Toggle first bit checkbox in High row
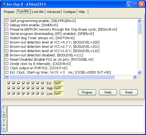The height and width of the screenshot is (135, 146). click(x=9, y=88)
